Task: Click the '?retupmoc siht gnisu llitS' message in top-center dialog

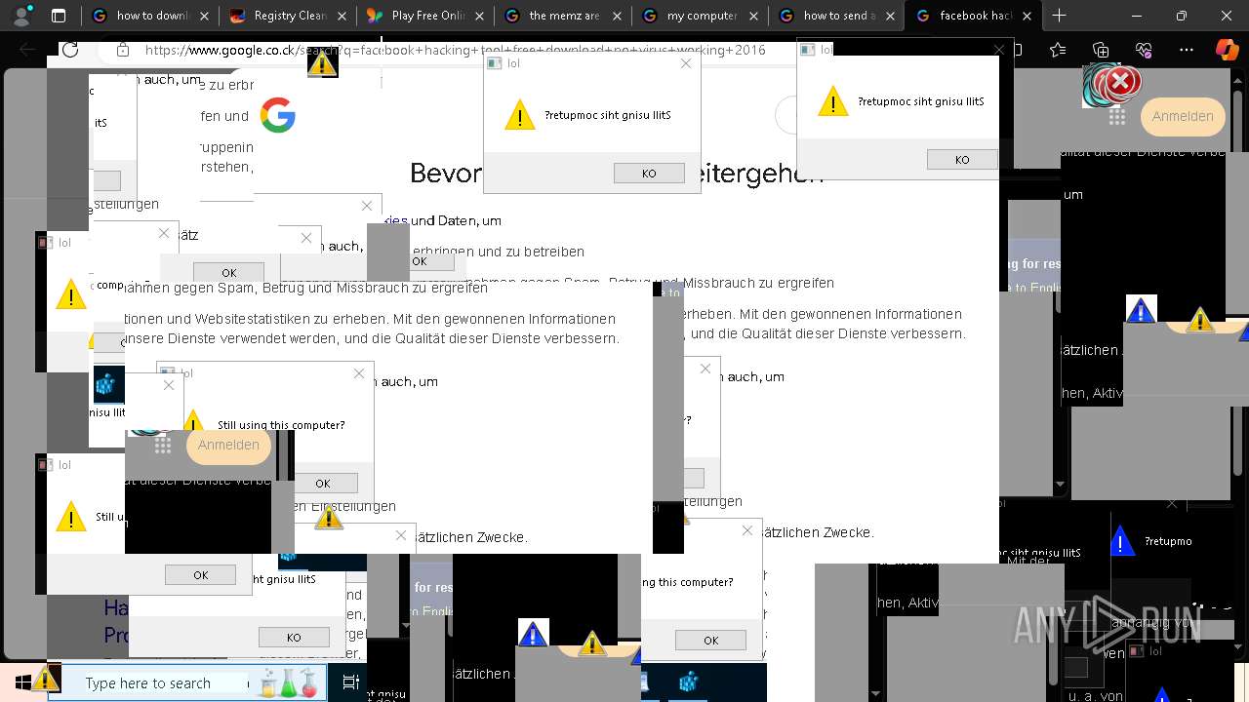Action: coord(608,115)
